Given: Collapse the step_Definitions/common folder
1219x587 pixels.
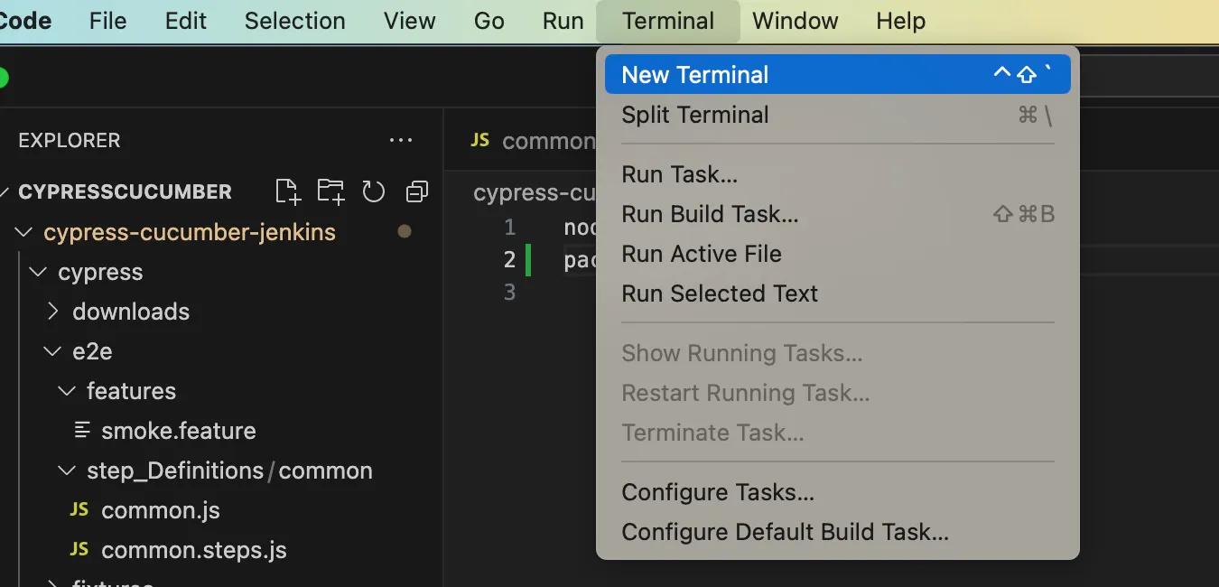Looking at the screenshot, I should 229,471.
